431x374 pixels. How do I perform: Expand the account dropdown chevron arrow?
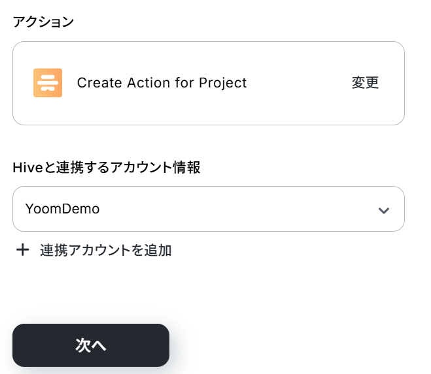[x=384, y=210]
